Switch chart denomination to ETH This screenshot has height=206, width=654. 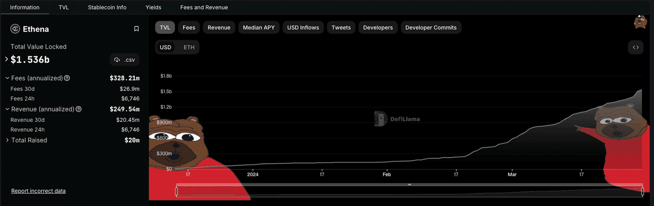coord(189,47)
